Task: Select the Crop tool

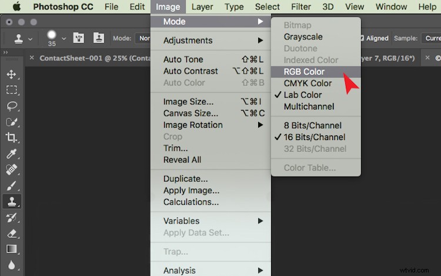Action: pos(11,138)
